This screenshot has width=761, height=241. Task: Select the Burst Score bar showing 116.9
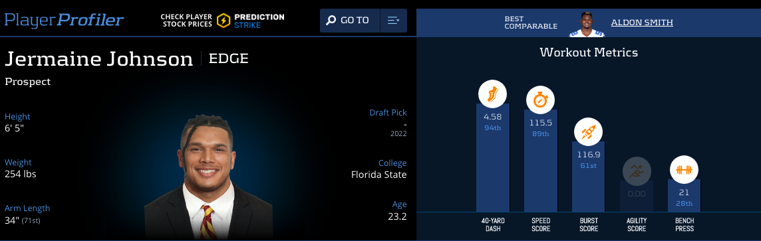588,177
